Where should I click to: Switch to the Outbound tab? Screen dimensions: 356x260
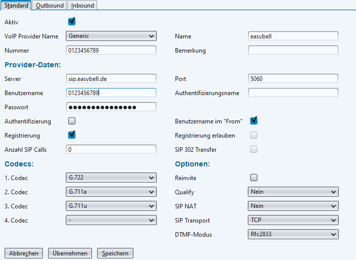[50, 5]
